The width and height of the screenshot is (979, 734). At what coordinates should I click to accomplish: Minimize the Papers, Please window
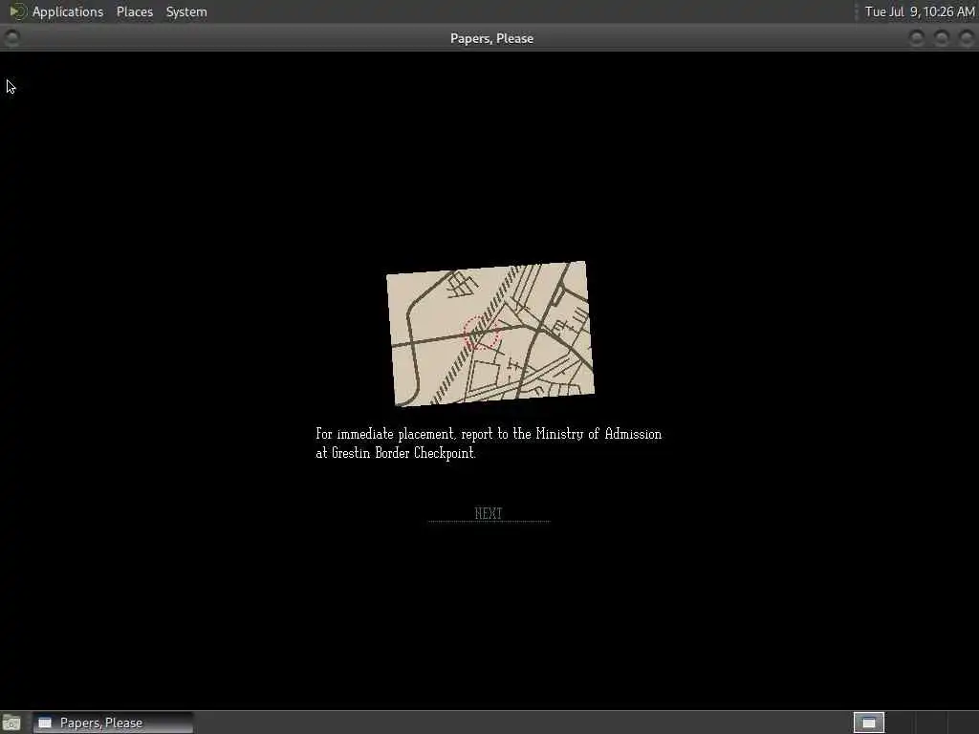point(917,38)
